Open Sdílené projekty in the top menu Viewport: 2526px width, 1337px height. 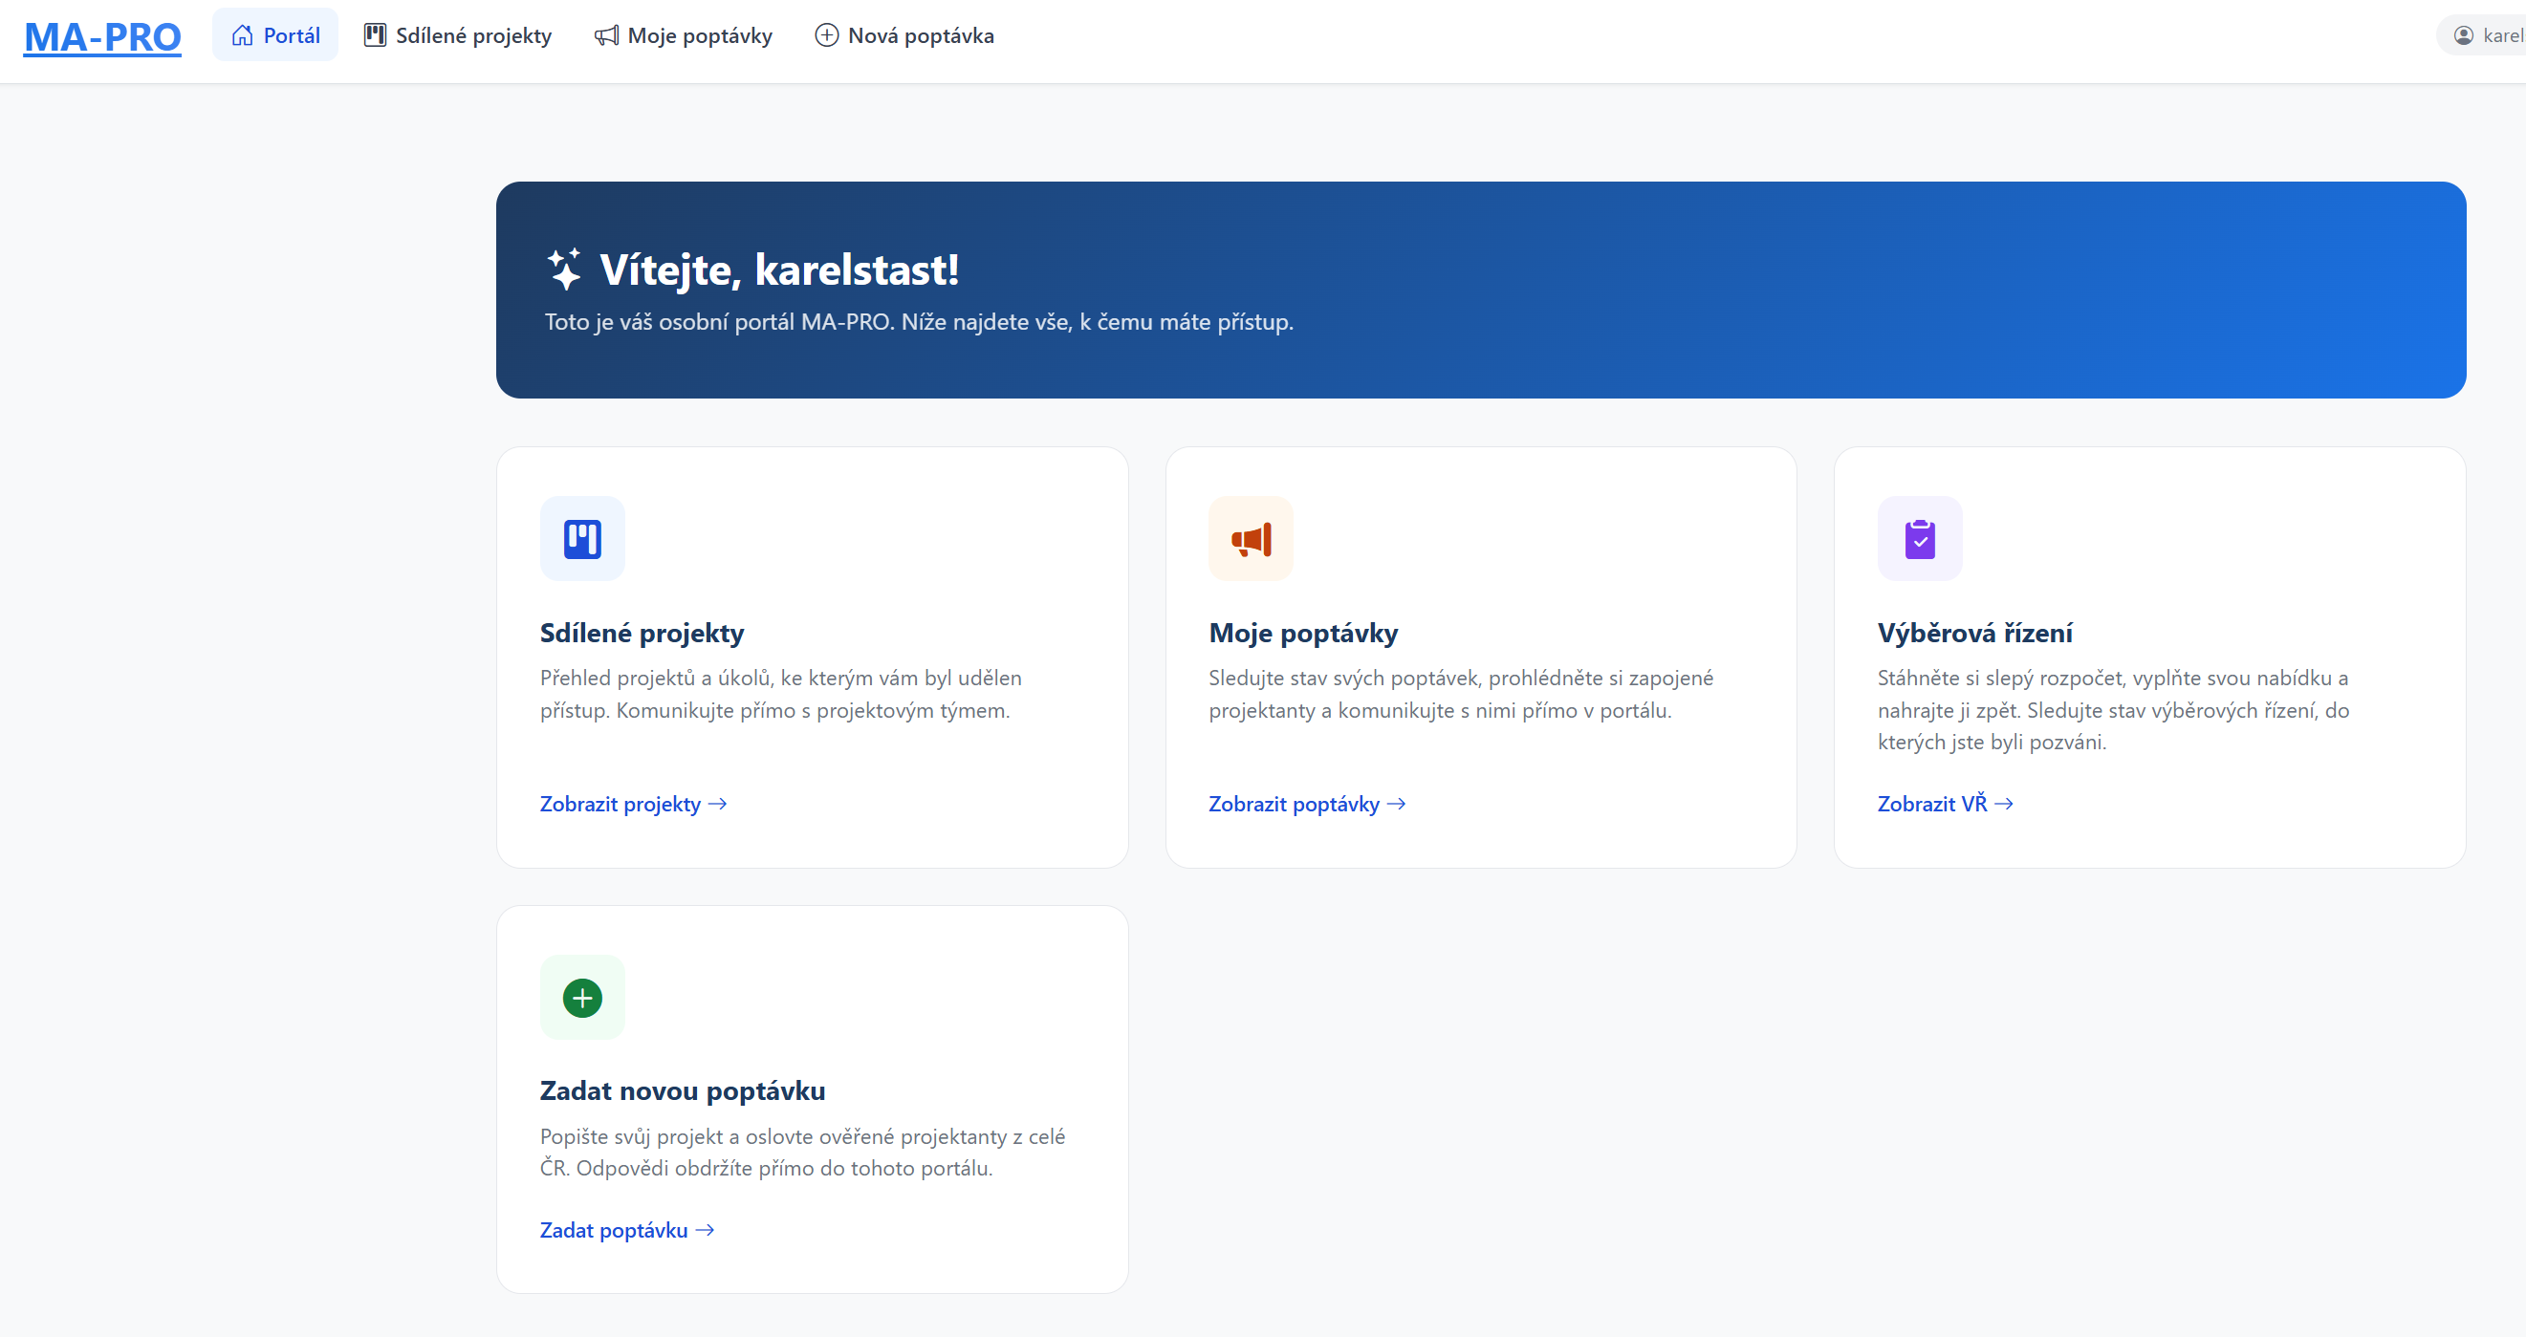tap(458, 35)
